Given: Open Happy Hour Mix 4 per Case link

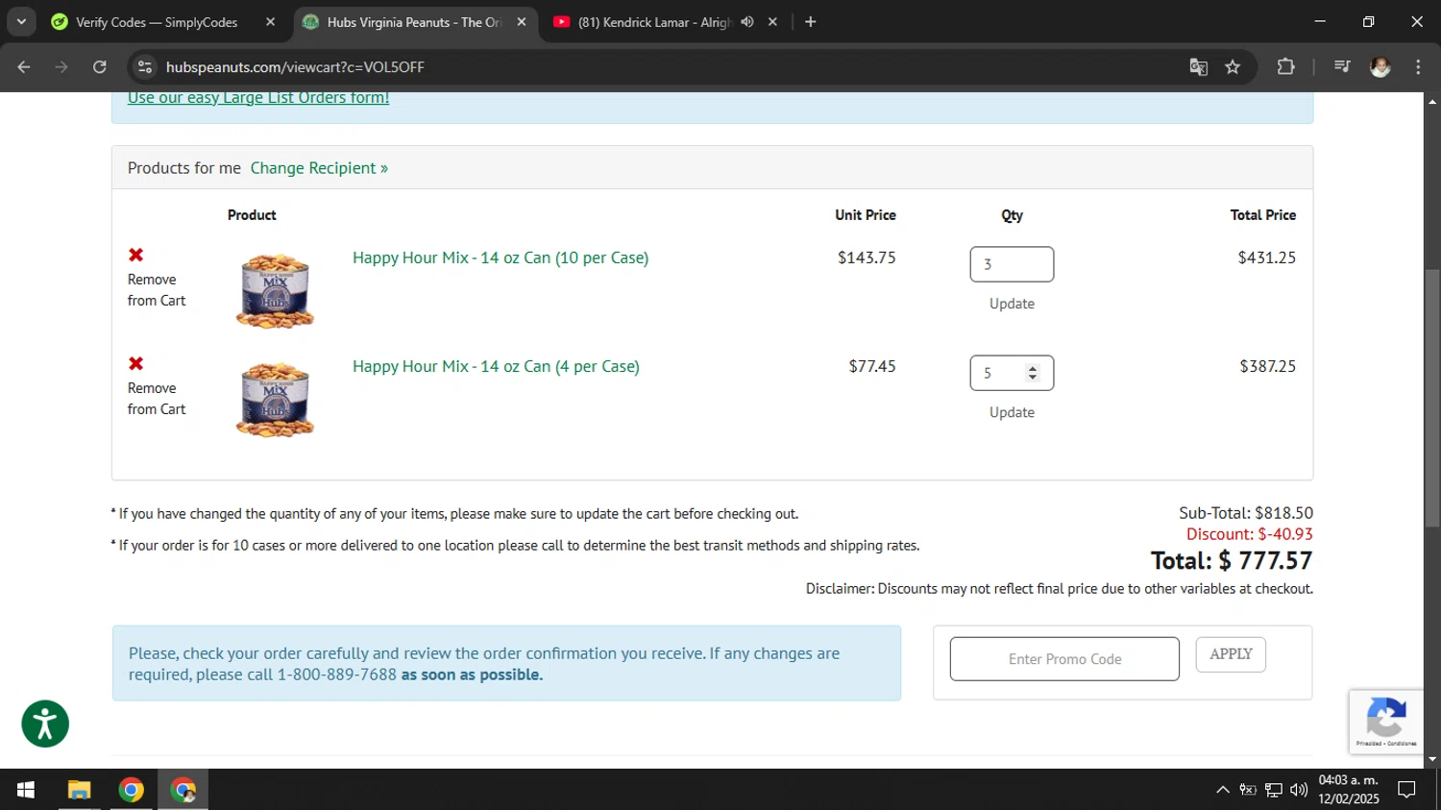Looking at the screenshot, I should click(x=496, y=366).
